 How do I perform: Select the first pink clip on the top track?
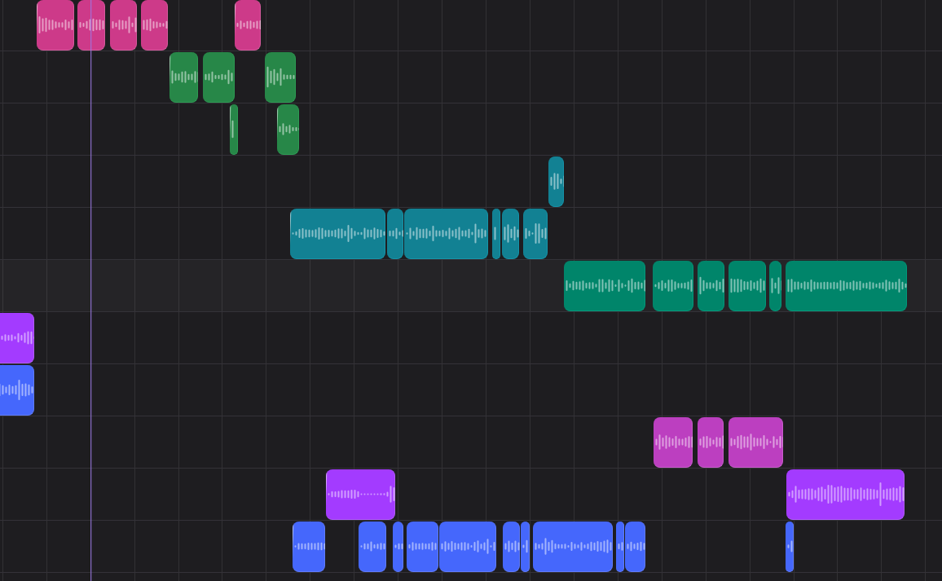pos(55,24)
